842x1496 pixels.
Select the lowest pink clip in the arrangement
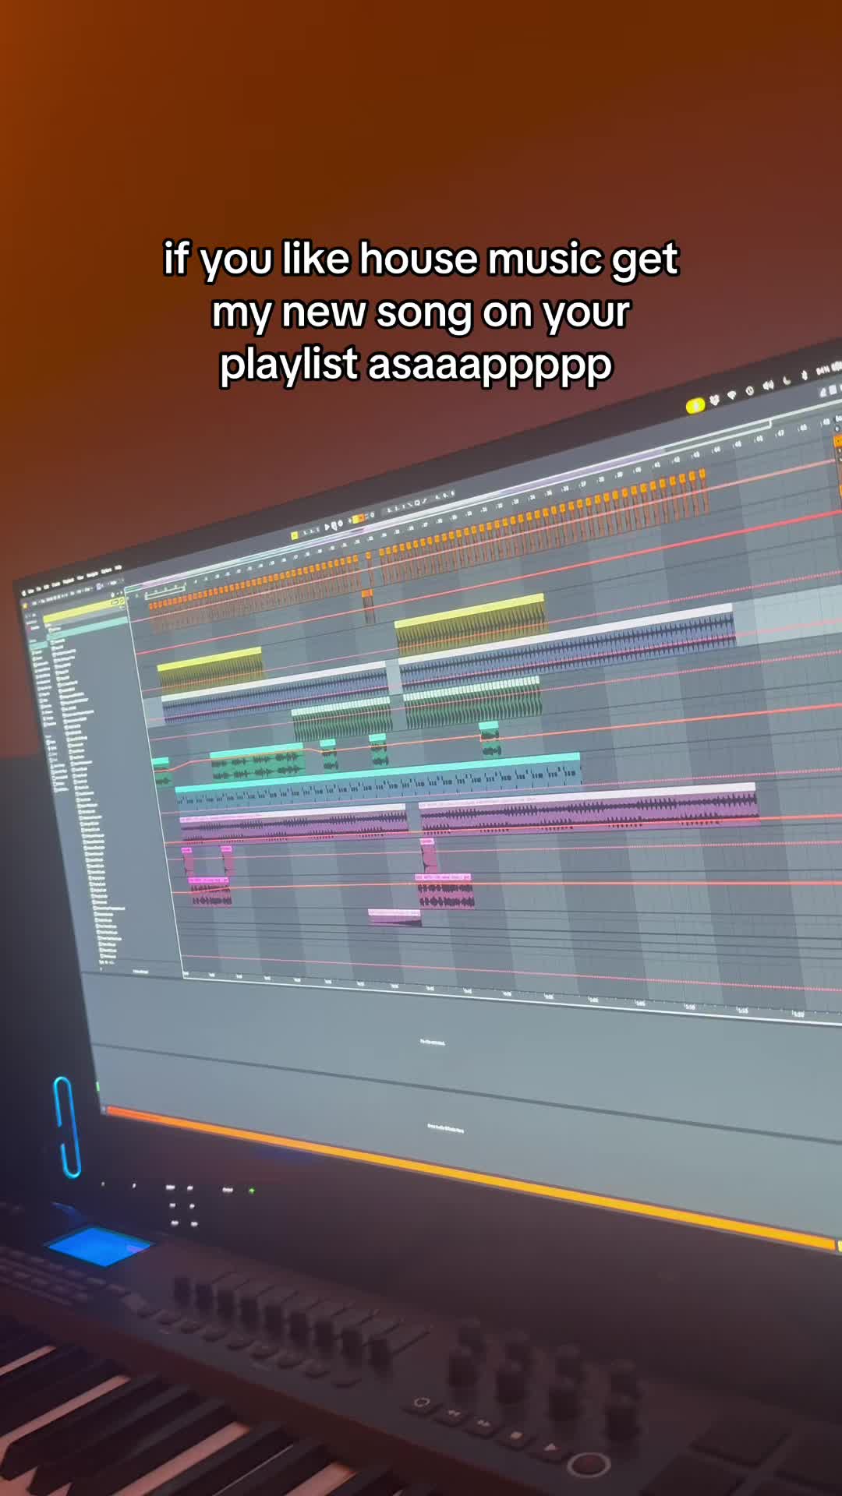[394, 918]
